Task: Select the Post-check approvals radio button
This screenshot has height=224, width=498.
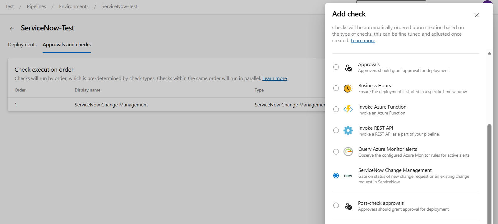Action: tap(336, 205)
